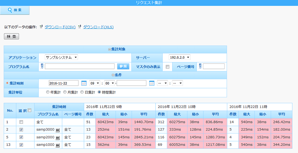Viewport: 298px width, 153px height.
Task: Click the 参照 button for program name
Action: pyautogui.click(x=123, y=66)
